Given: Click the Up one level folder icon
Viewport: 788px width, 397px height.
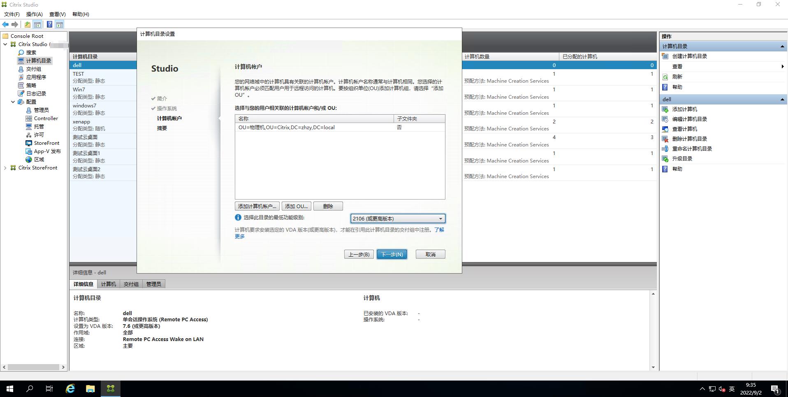Looking at the screenshot, I should point(28,24).
